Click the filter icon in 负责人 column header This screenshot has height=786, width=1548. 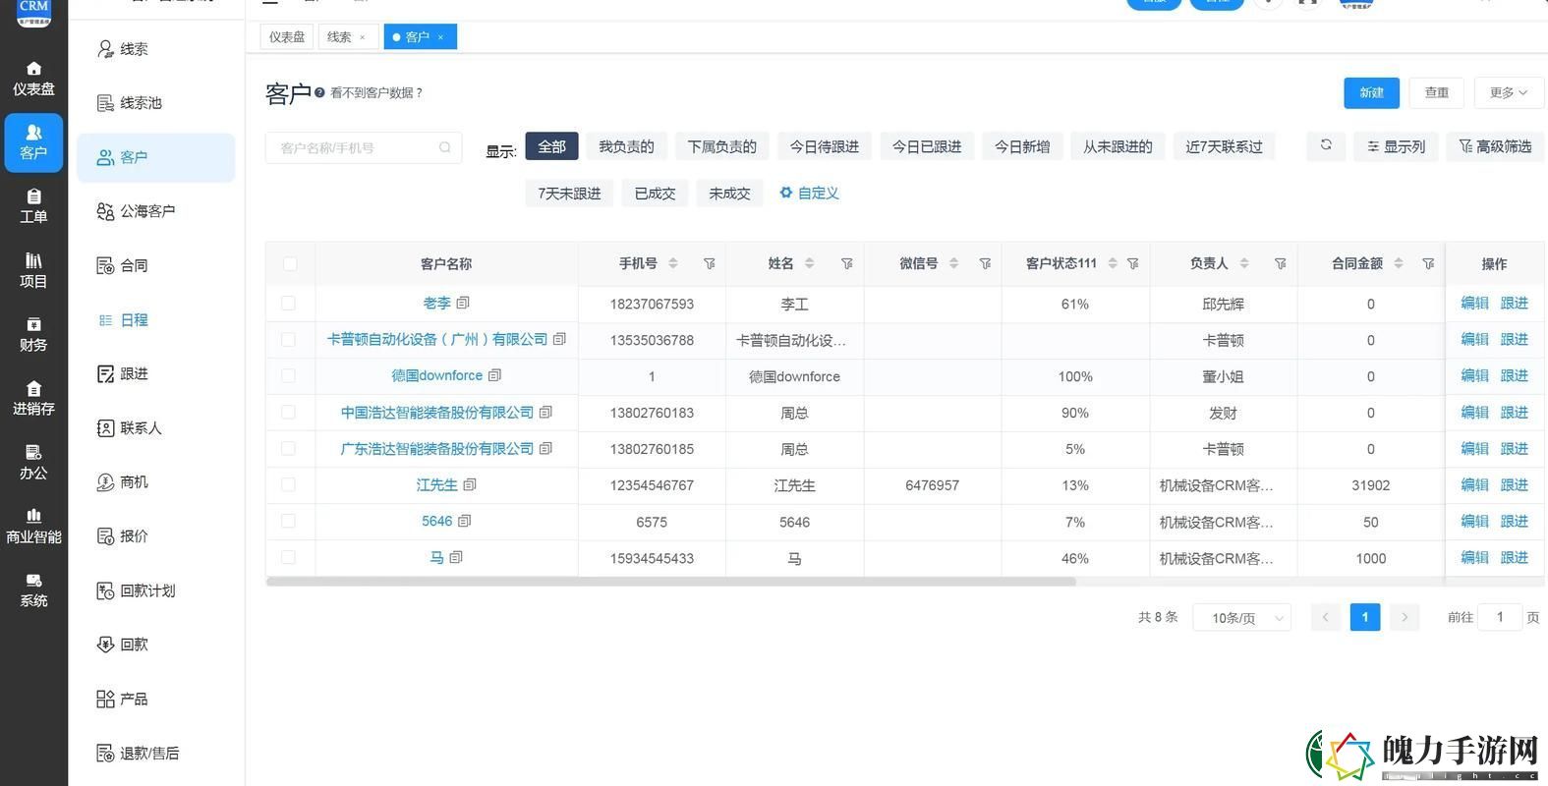(x=1280, y=263)
